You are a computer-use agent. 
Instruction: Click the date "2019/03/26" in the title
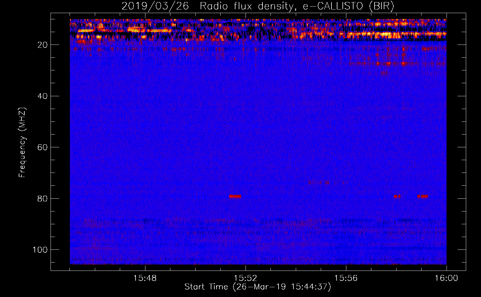tap(155, 6)
